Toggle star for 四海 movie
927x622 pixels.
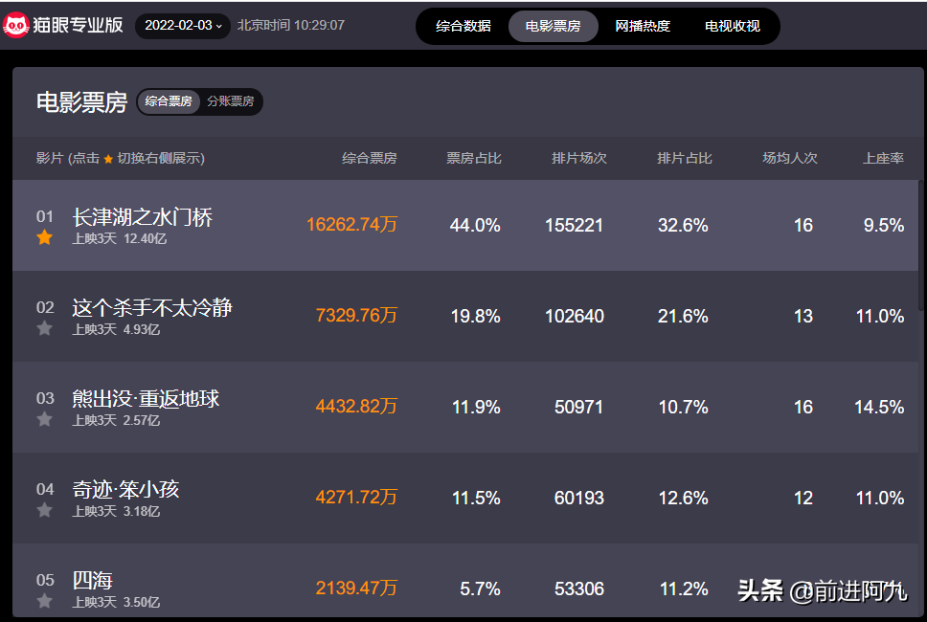coord(44,602)
